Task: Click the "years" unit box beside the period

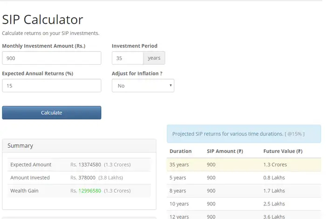Action: (x=154, y=58)
